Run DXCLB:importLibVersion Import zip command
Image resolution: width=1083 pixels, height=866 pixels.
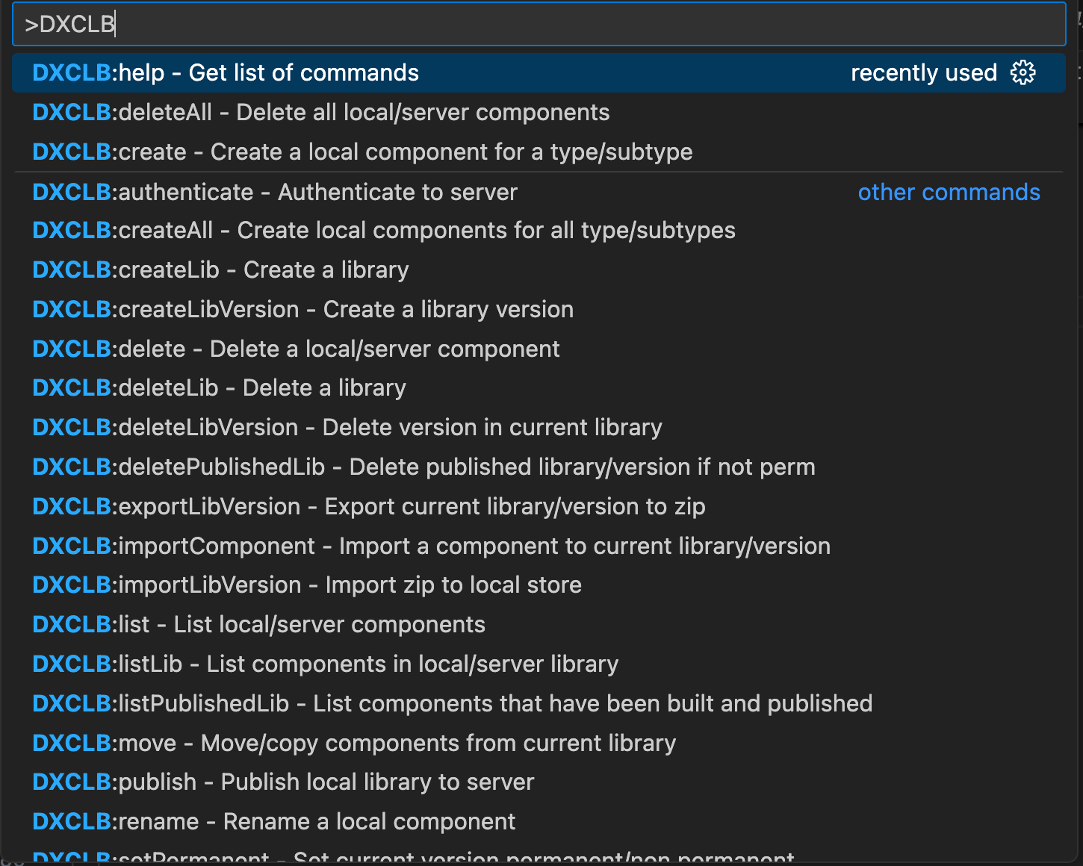[x=307, y=585]
